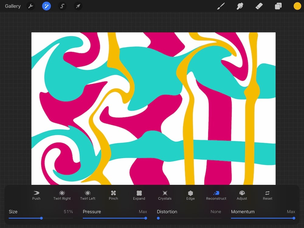Screen dimensions: 304x228
Task: Tap the swirled artwork canvas
Action: (x=153, y=109)
